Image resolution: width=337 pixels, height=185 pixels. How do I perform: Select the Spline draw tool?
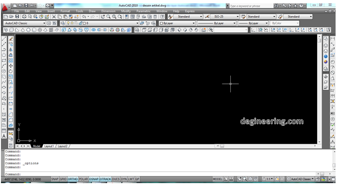[x=4, y=82]
